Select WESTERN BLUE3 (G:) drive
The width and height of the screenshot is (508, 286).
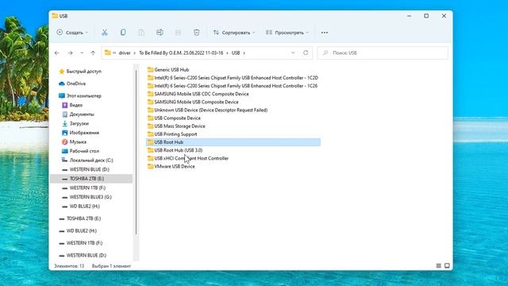pyautogui.click(x=90, y=197)
